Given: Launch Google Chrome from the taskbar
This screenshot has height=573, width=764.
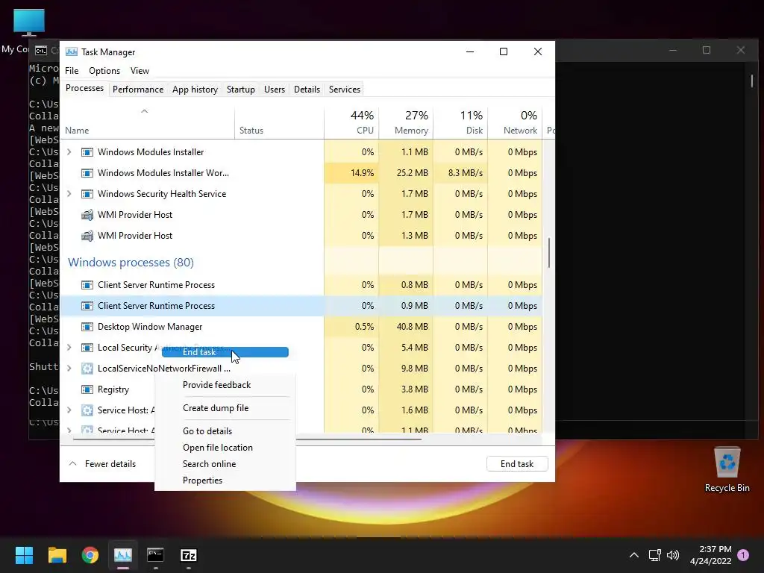Looking at the screenshot, I should (x=90, y=555).
